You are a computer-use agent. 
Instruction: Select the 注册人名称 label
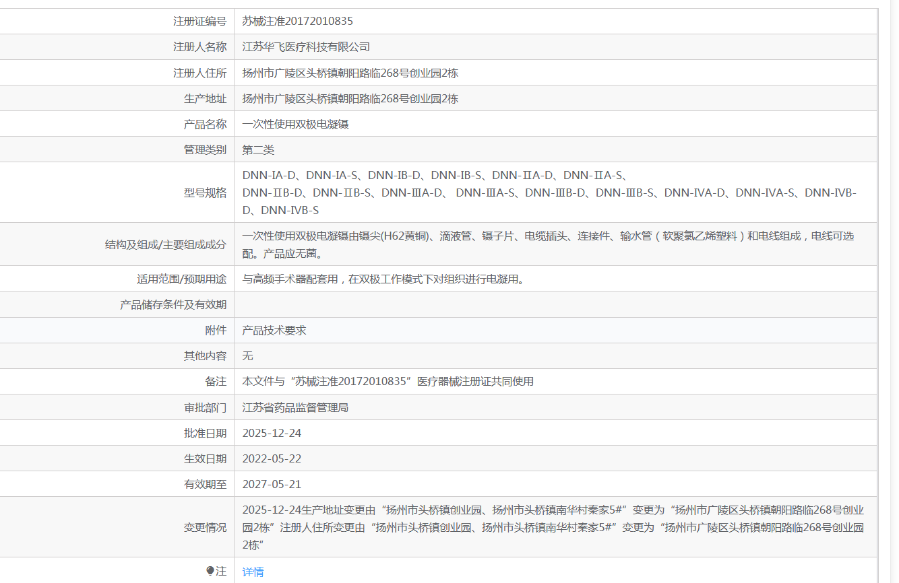pos(199,47)
